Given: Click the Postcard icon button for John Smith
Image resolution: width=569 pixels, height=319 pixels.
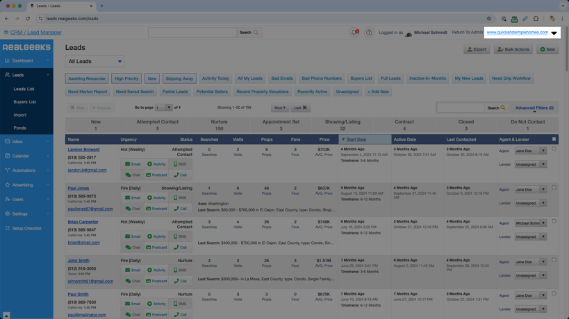Looking at the screenshot, I should point(156,281).
